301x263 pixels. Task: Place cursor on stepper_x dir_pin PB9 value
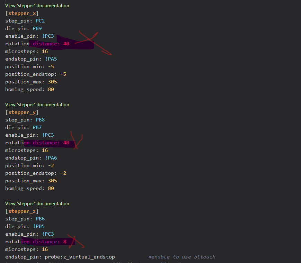[37, 29]
